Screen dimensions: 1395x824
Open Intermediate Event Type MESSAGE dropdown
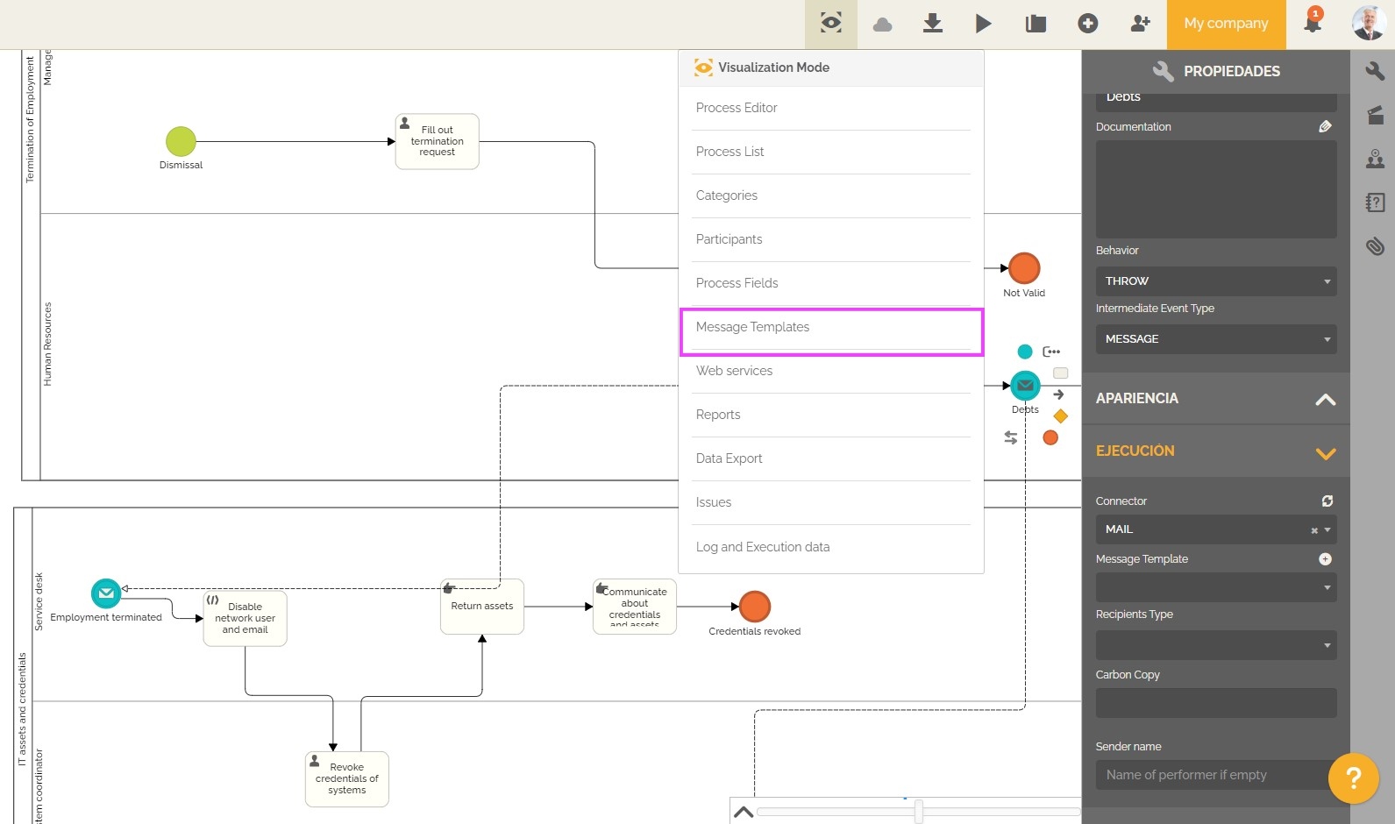pyautogui.click(x=1215, y=338)
